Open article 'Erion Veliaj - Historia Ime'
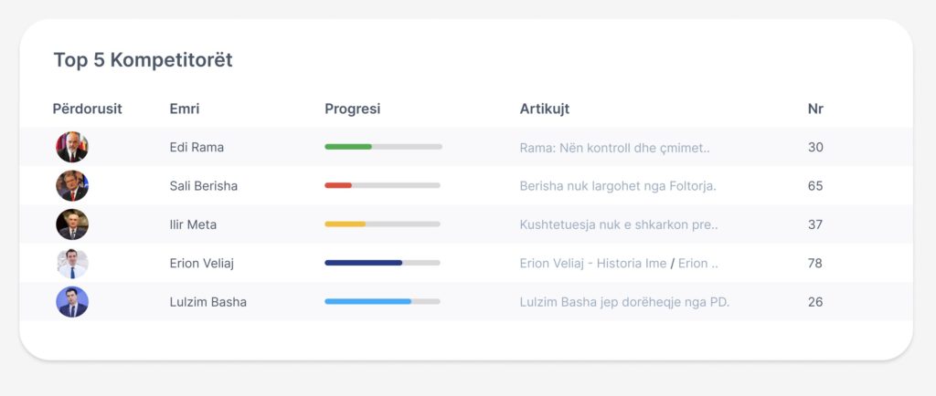 (x=592, y=264)
